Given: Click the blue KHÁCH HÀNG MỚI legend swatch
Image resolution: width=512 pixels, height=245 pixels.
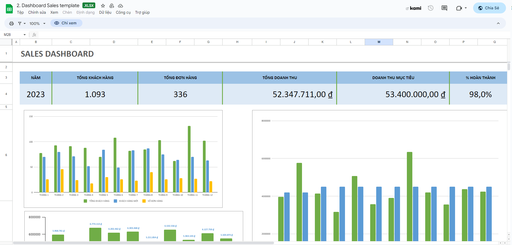Looking at the screenshot, I should [116, 201].
